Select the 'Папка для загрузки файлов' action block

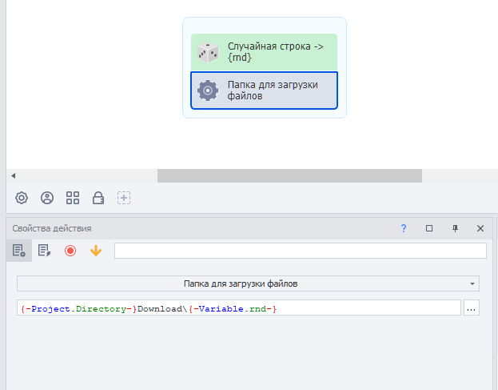coord(264,90)
